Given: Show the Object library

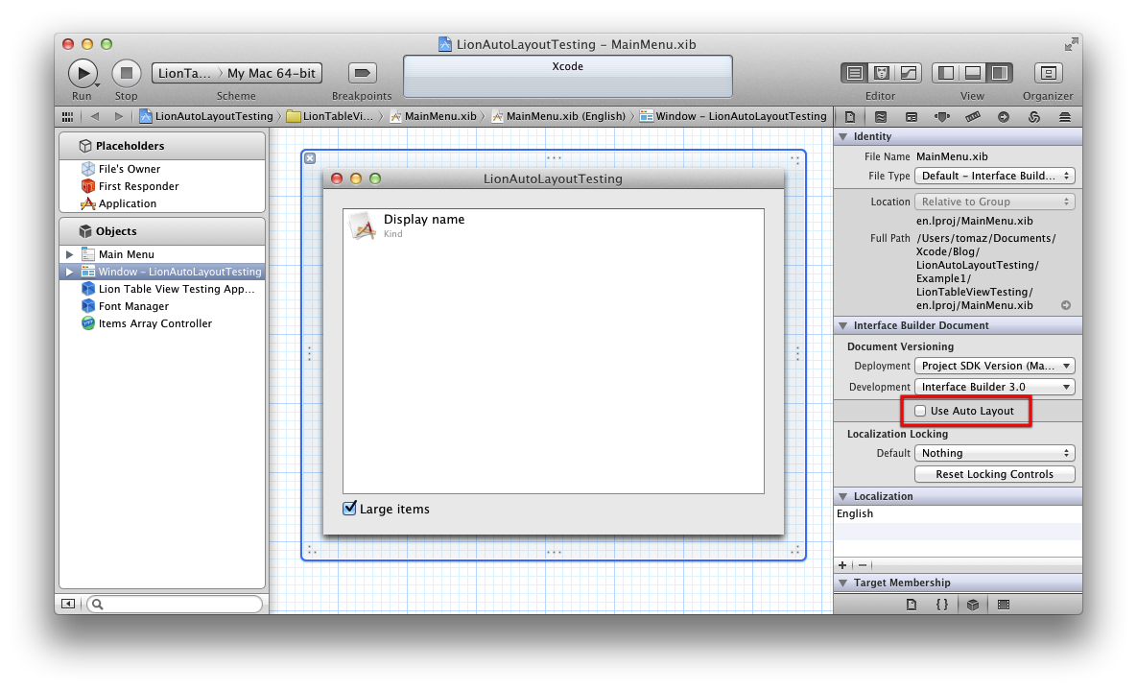Looking at the screenshot, I should [x=973, y=605].
